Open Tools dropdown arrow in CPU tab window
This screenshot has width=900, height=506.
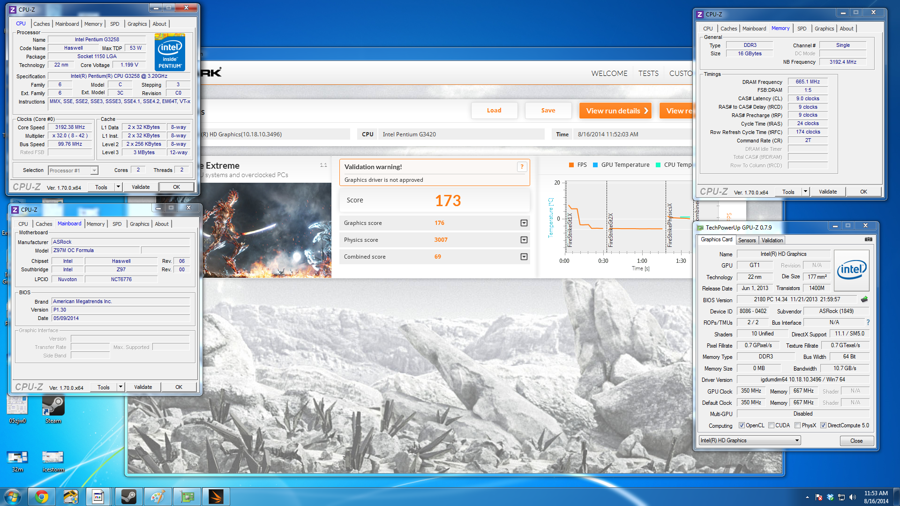[x=118, y=187]
